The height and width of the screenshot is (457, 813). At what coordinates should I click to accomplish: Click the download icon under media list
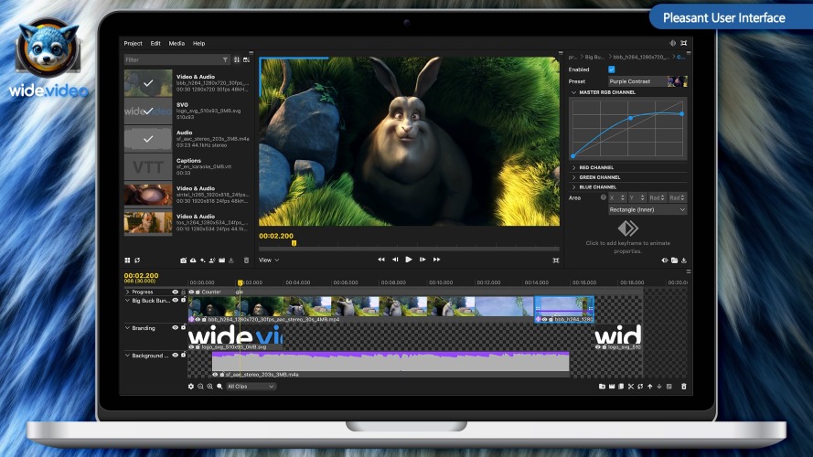point(231,260)
